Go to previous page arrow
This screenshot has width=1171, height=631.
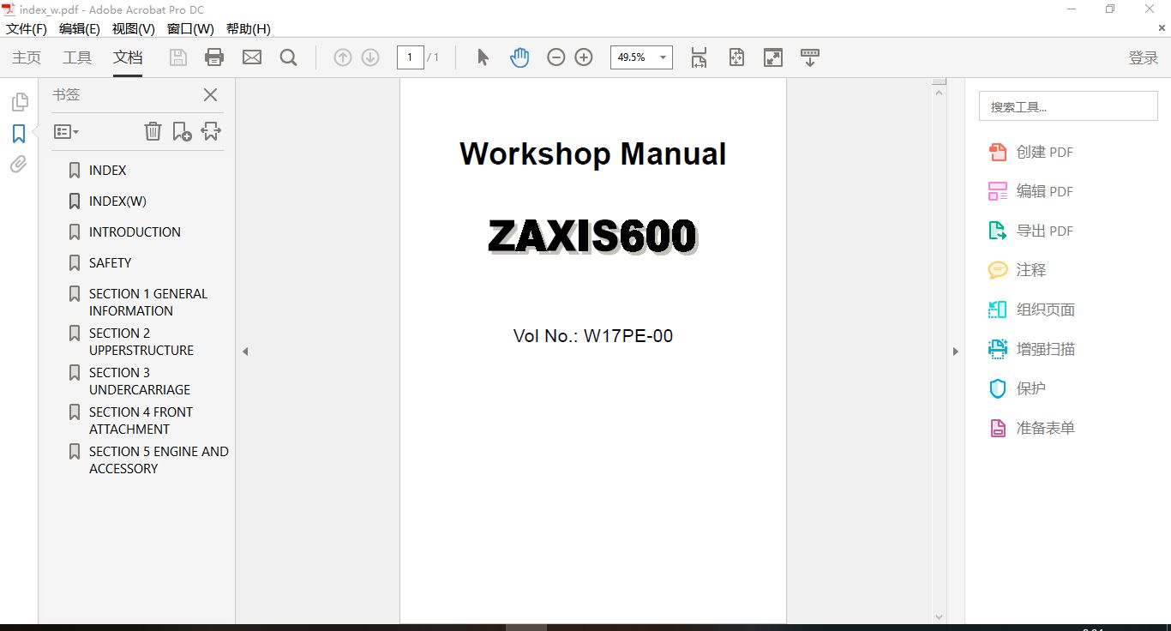click(343, 57)
